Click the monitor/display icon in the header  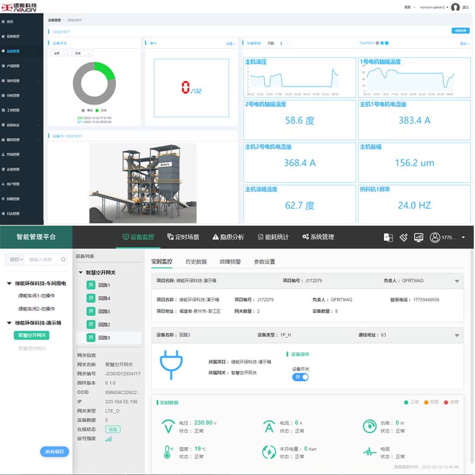click(x=419, y=237)
